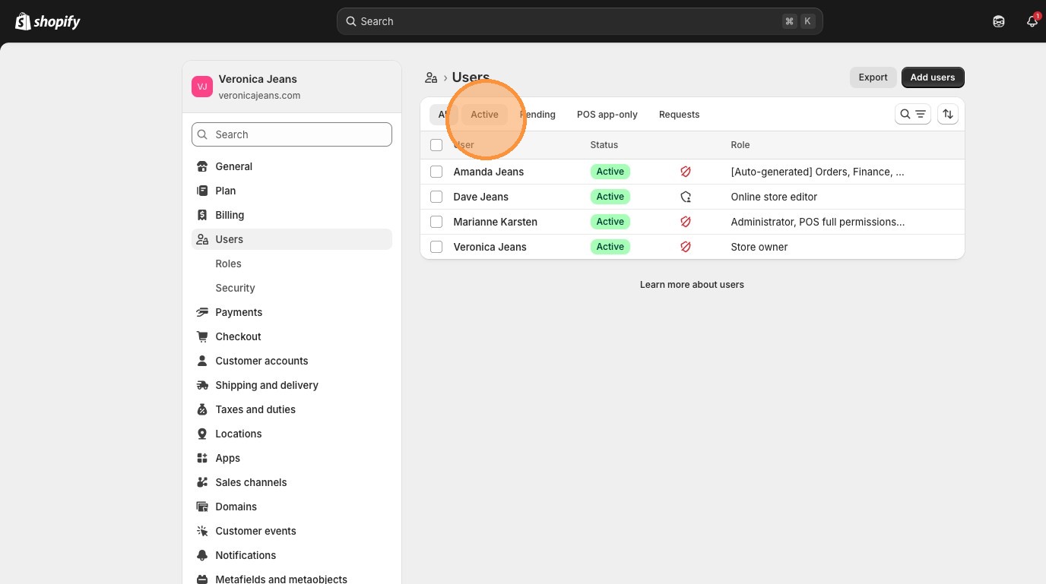The height and width of the screenshot is (584, 1046).
Task: Click the Status column header
Action: pyautogui.click(x=604, y=145)
